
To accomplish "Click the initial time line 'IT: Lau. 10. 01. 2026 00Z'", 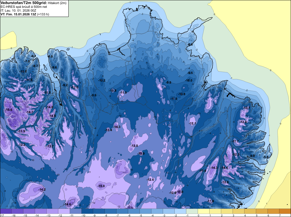I will pos(18,10).
